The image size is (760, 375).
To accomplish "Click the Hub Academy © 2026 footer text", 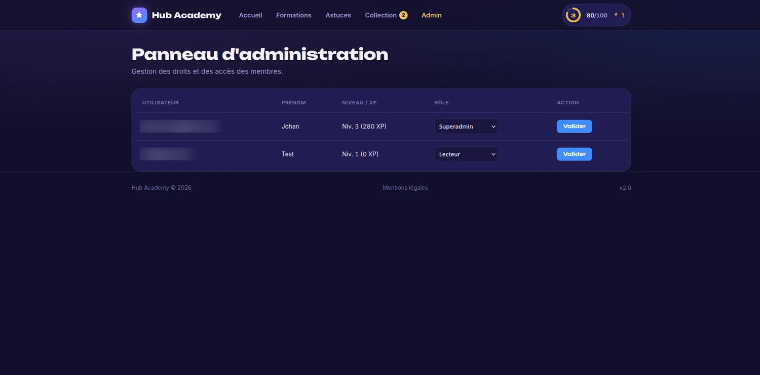I will [162, 188].
